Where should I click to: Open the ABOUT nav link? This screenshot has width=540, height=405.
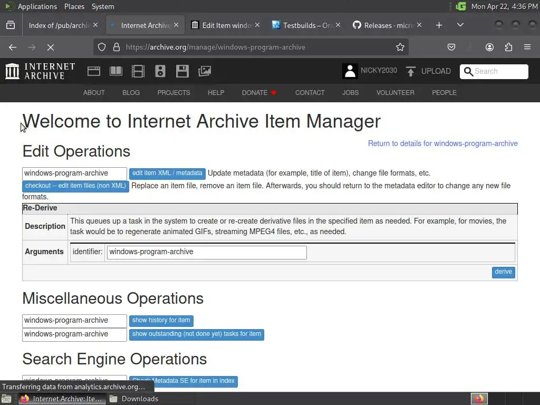point(94,93)
